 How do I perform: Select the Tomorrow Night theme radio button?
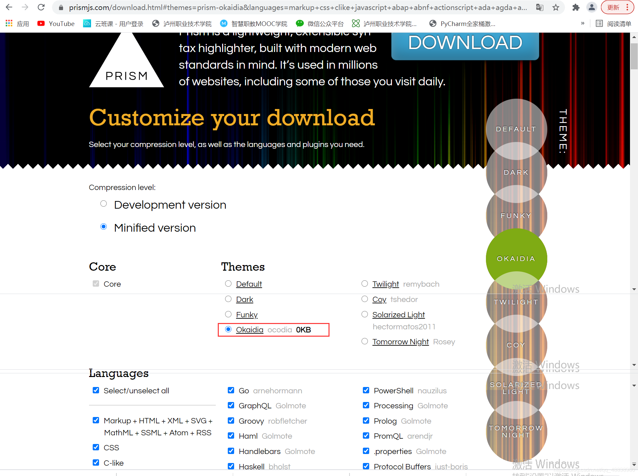(x=365, y=341)
